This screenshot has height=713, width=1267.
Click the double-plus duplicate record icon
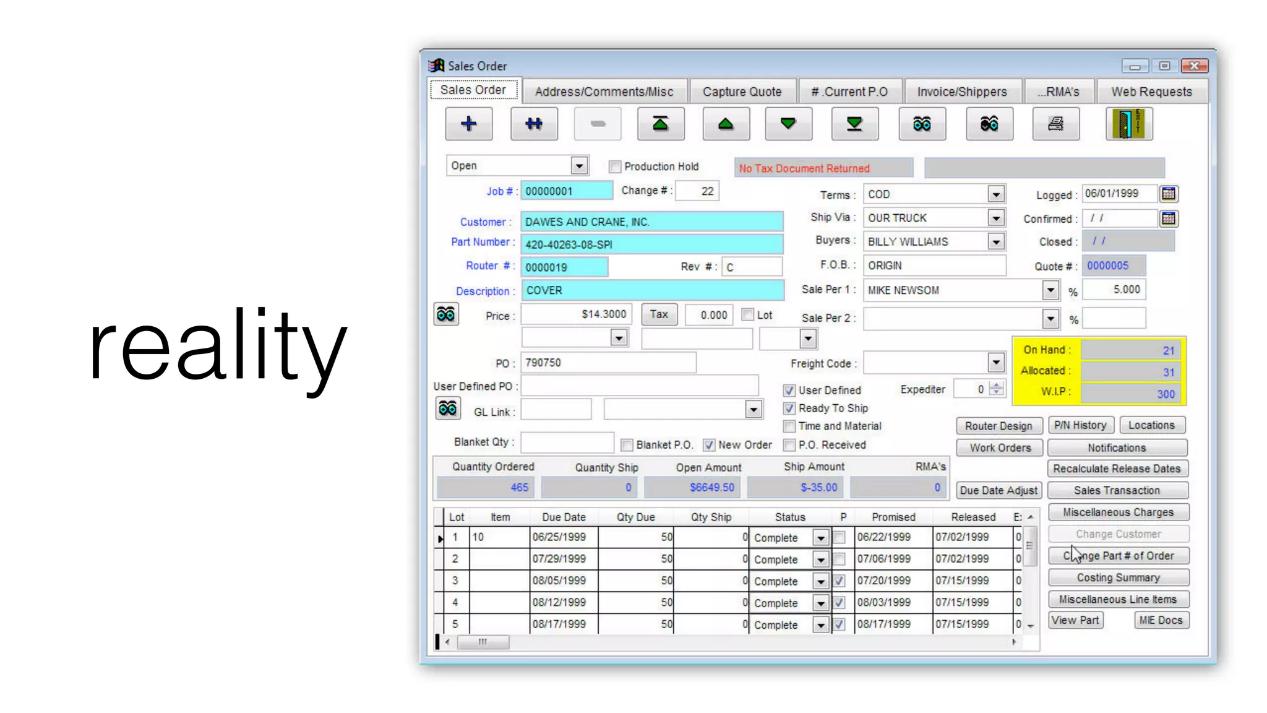534,124
